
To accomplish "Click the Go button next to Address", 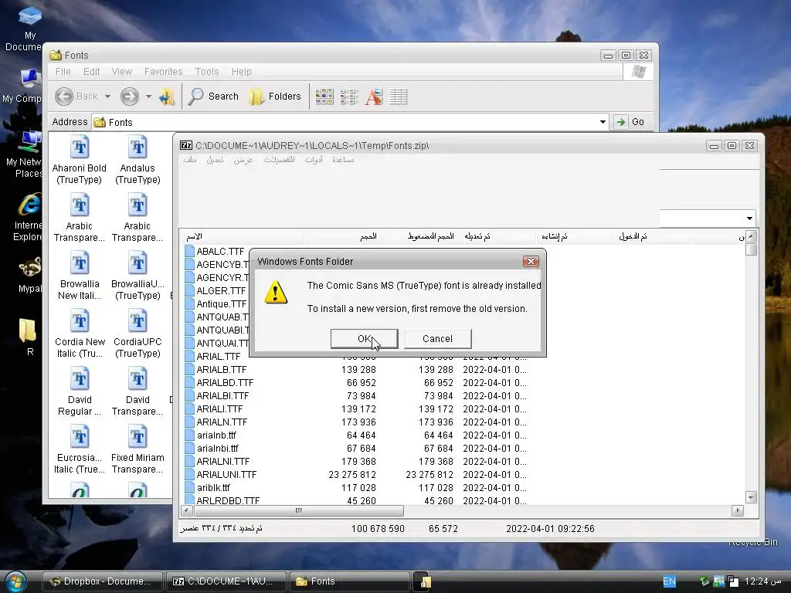I will tap(630, 122).
